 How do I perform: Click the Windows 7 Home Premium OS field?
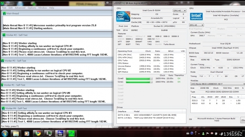(216, 119)
